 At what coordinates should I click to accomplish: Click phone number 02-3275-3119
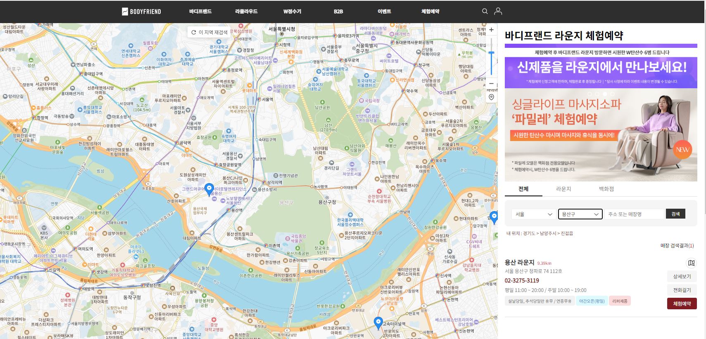pyautogui.click(x=522, y=280)
